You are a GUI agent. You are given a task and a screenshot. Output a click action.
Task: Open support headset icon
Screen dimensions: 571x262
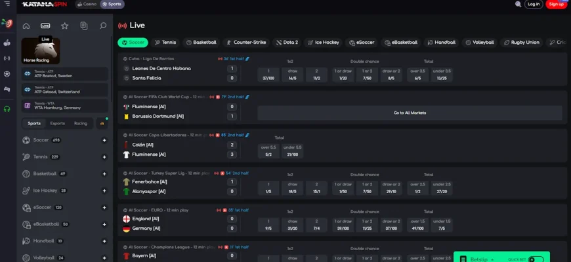click(x=7, y=109)
